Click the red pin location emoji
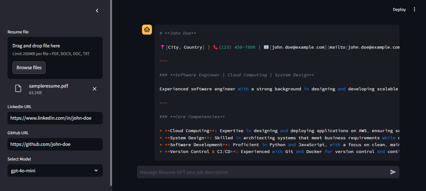 point(162,47)
